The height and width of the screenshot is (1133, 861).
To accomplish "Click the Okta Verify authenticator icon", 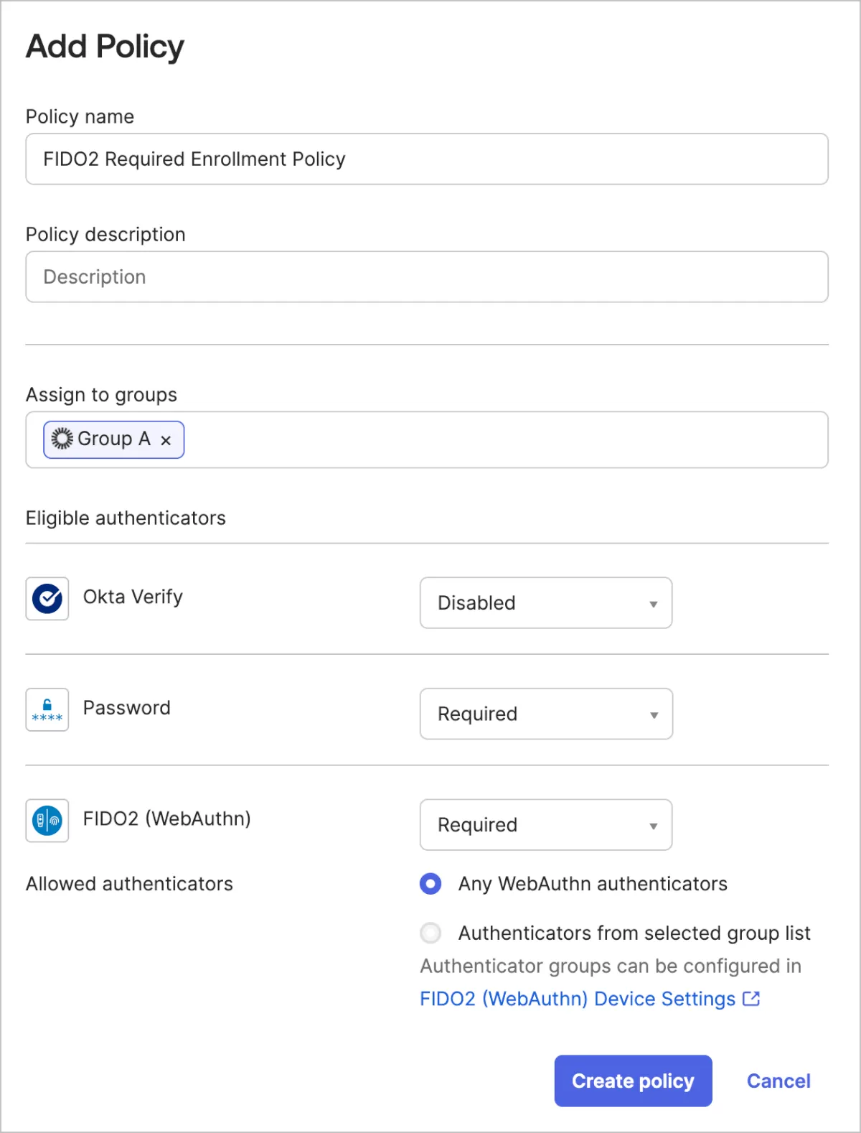I will pos(47,598).
